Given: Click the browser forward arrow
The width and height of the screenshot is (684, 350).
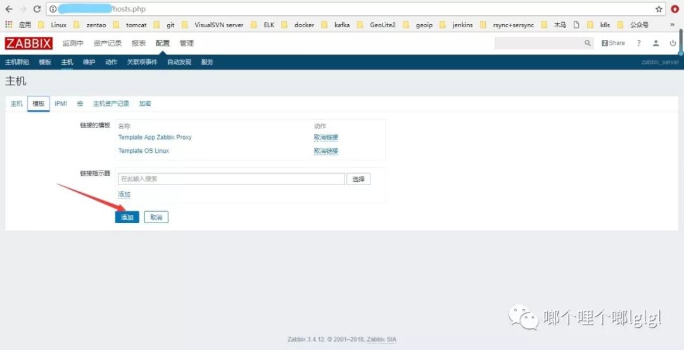Looking at the screenshot, I should (x=23, y=9).
